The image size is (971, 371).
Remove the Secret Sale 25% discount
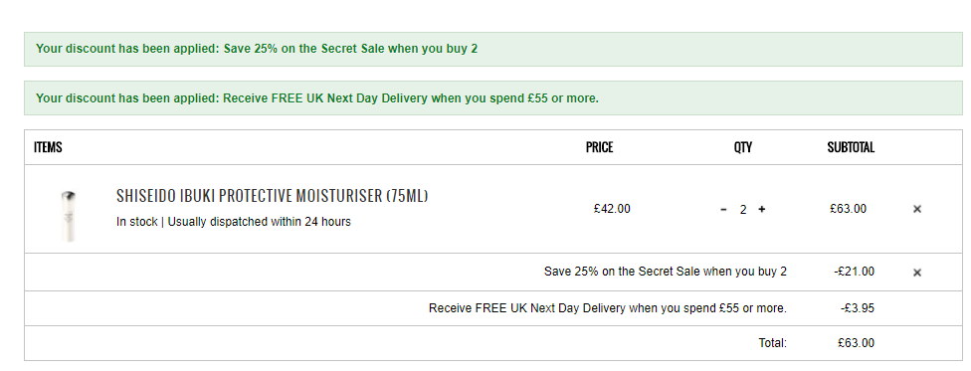pyautogui.click(x=917, y=273)
